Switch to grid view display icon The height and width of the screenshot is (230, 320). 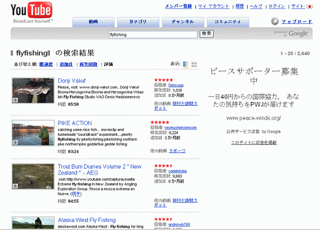pos(194,65)
